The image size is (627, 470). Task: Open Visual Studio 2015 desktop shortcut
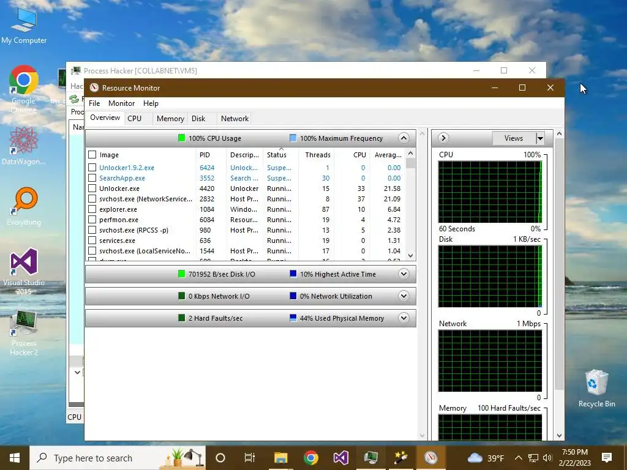click(x=24, y=272)
